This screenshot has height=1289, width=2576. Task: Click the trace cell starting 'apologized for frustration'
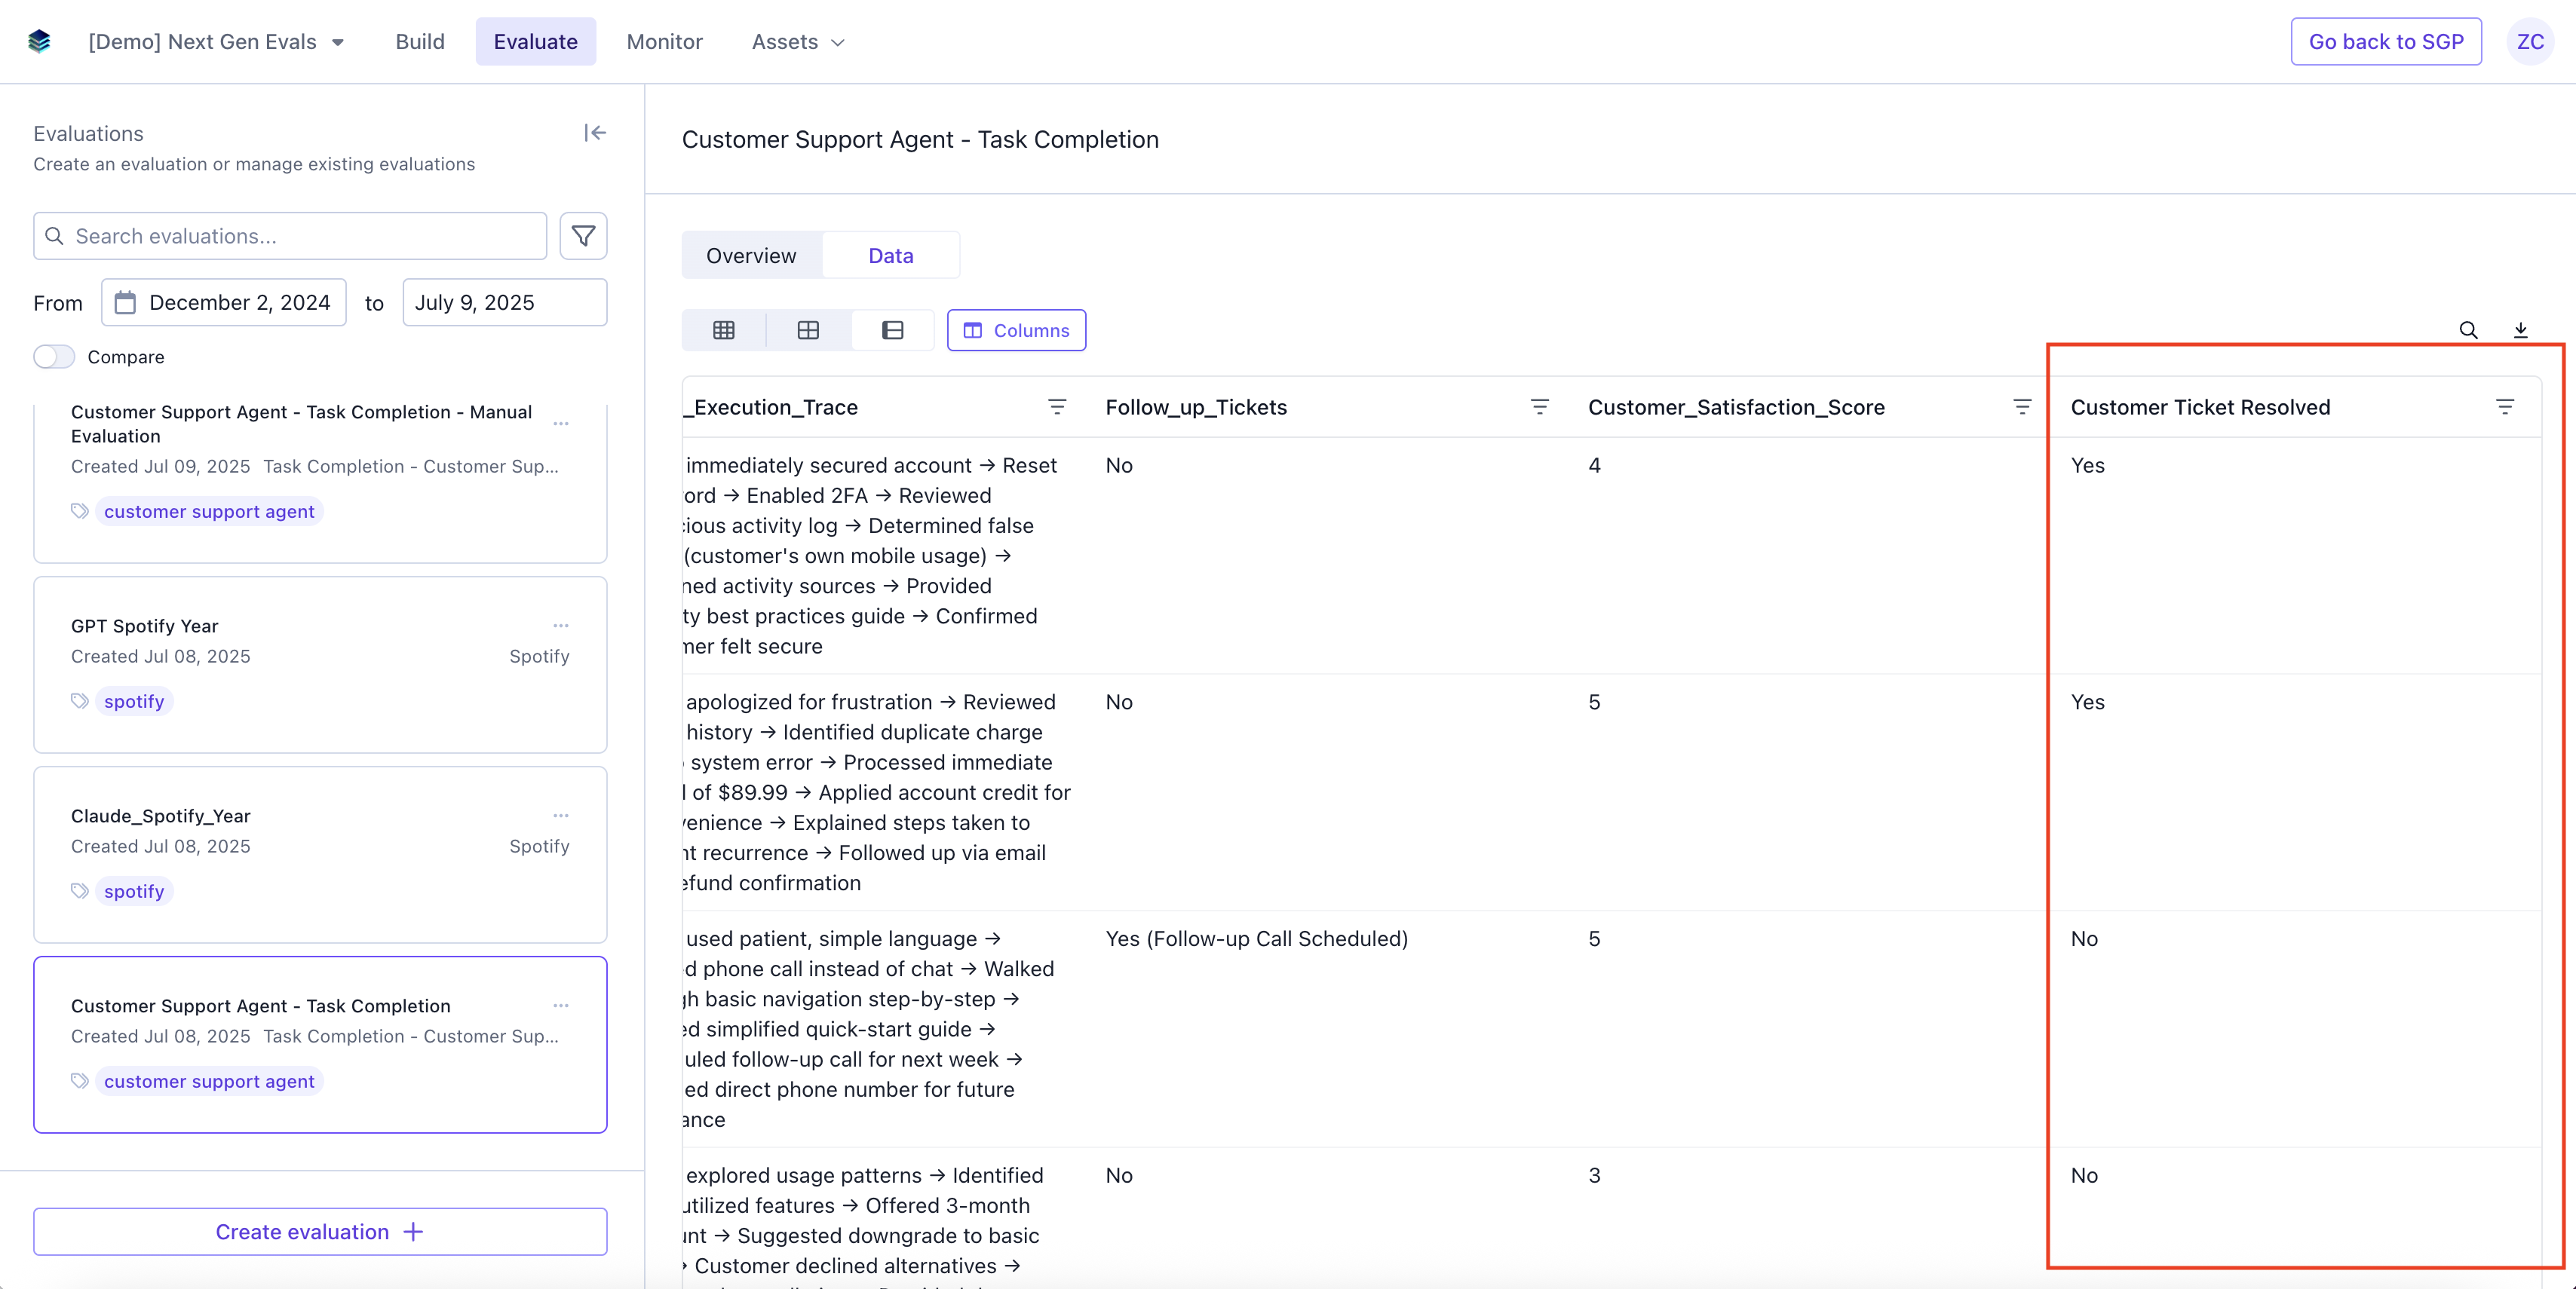[878, 792]
